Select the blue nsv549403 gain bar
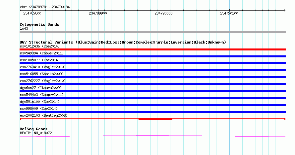The image size is (295, 155). [152, 98]
